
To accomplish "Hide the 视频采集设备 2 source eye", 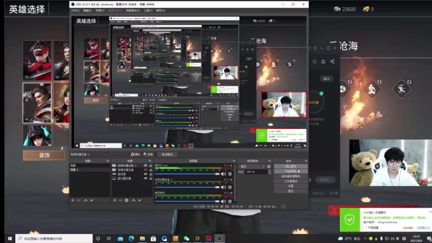I will tap(145, 165).
